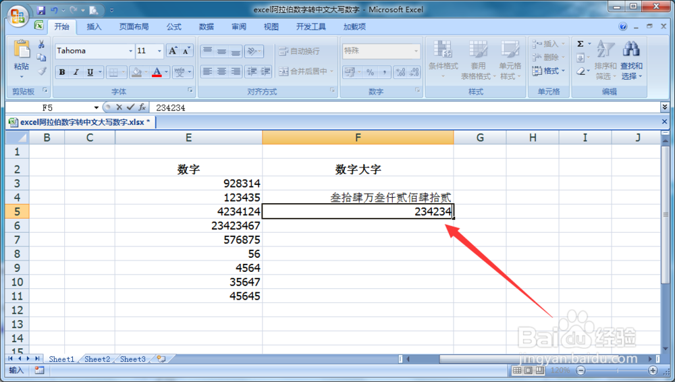
Task: Expand the formula bar
Action: coord(665,107)
